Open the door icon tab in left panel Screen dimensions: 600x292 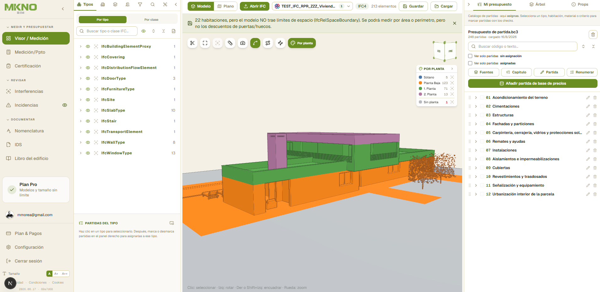tap(127, 4)
